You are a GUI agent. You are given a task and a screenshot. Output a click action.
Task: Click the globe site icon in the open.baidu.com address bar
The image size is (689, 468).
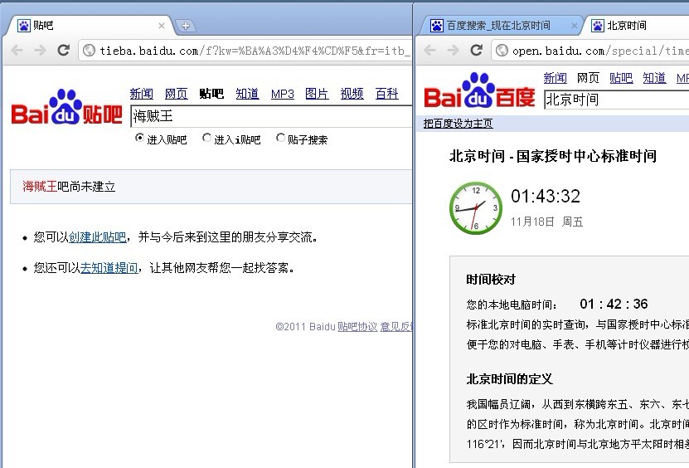tap(502, 51)
